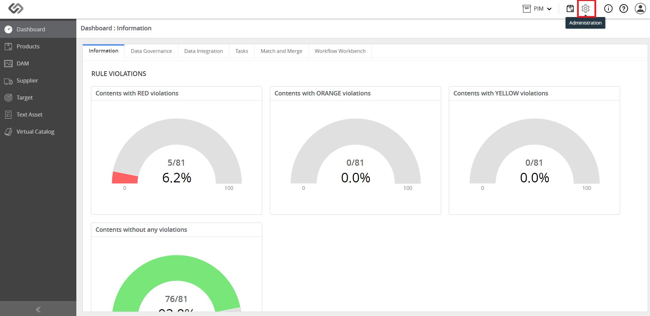Select the Dashboard sidebar icon
The height and width of the screenshot is (316, 650).
pyautogui.click(x=9, y=29)
